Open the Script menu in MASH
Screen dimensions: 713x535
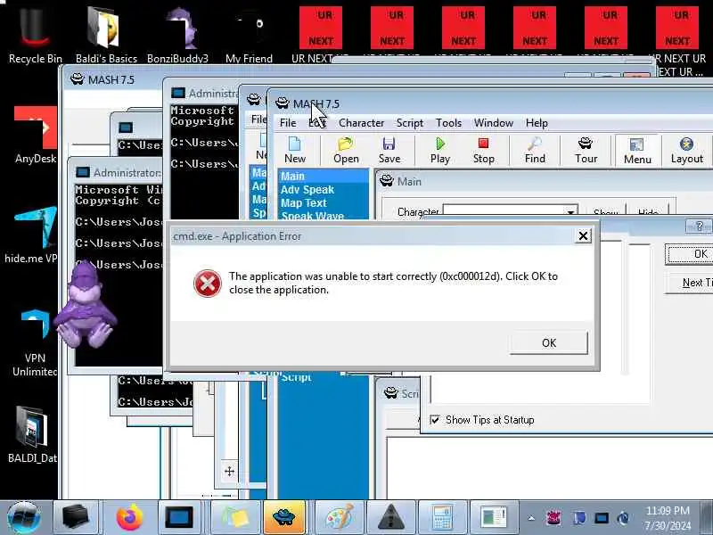[409, 123]
